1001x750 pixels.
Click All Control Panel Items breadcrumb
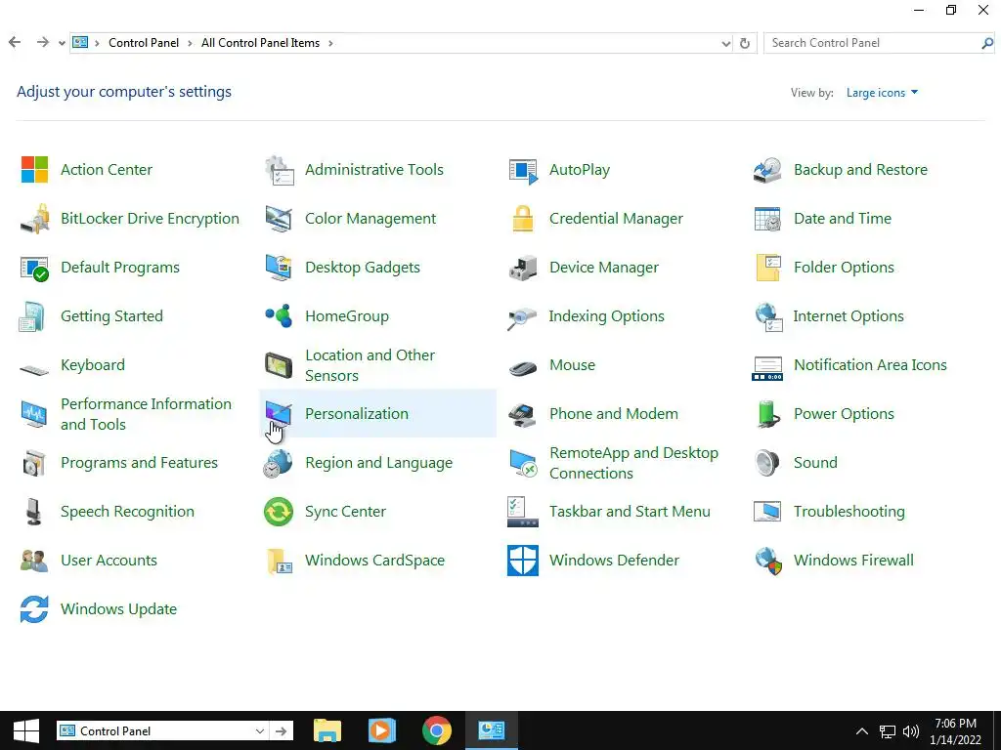[260, 43]
